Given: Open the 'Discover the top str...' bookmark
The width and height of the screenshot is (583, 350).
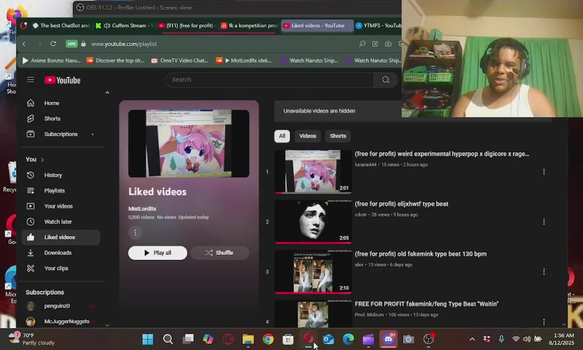Looking at the screenshot, I should pos(116,61).
